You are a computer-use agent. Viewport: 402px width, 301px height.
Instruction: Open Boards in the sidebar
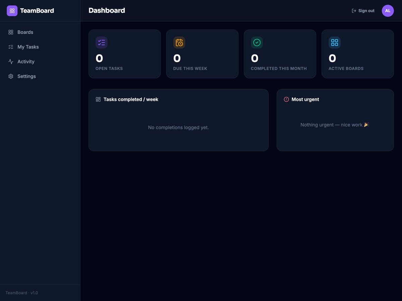click(x=40, y=32)
